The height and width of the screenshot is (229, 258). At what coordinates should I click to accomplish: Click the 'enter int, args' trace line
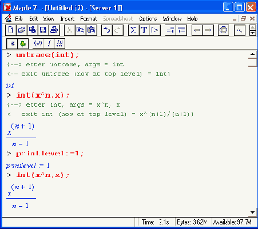(x=63, y=105)
